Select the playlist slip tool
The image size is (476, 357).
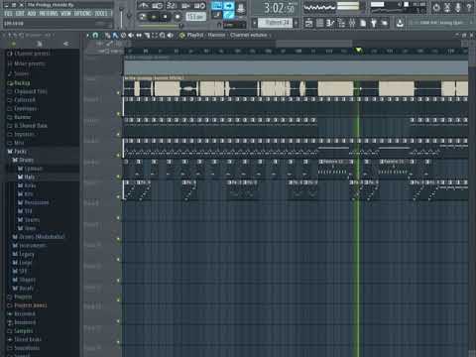coord(139,35)
